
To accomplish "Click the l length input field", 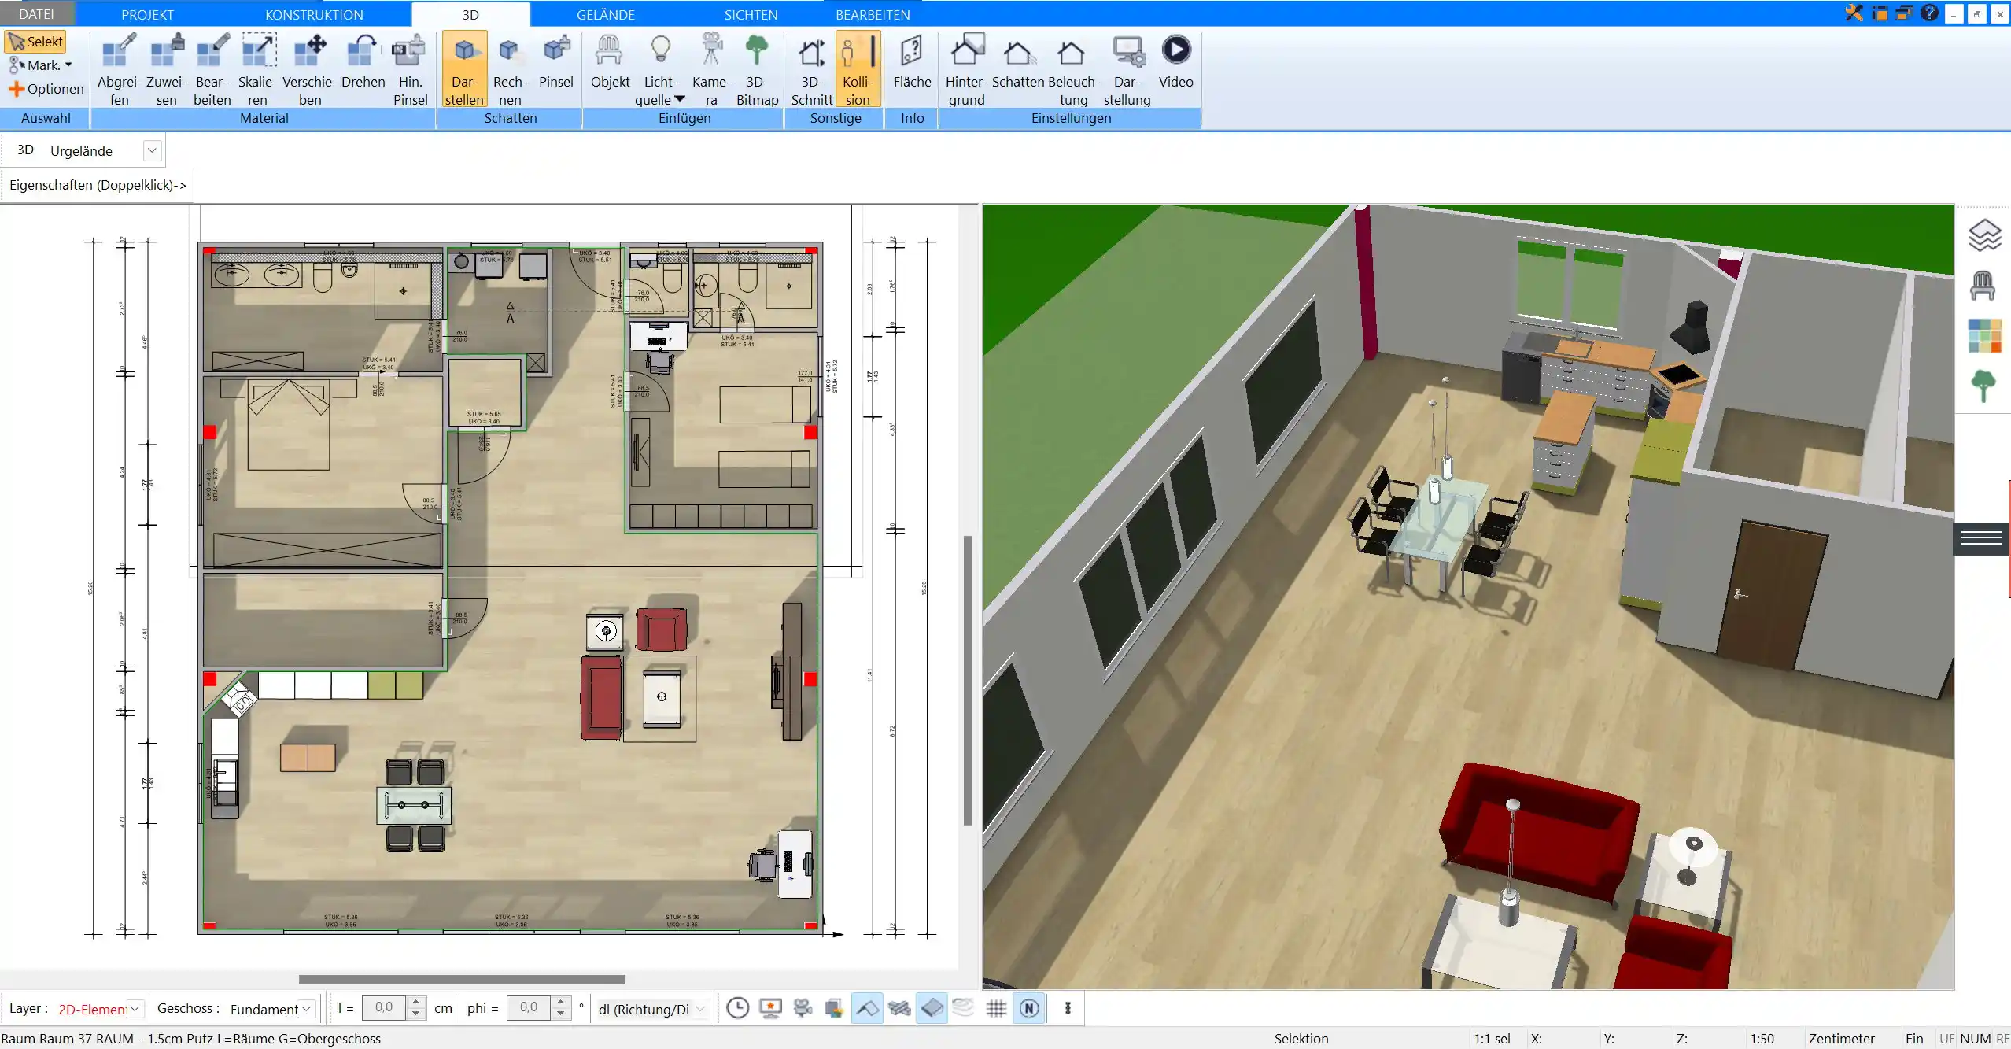I will point(383,1007).
